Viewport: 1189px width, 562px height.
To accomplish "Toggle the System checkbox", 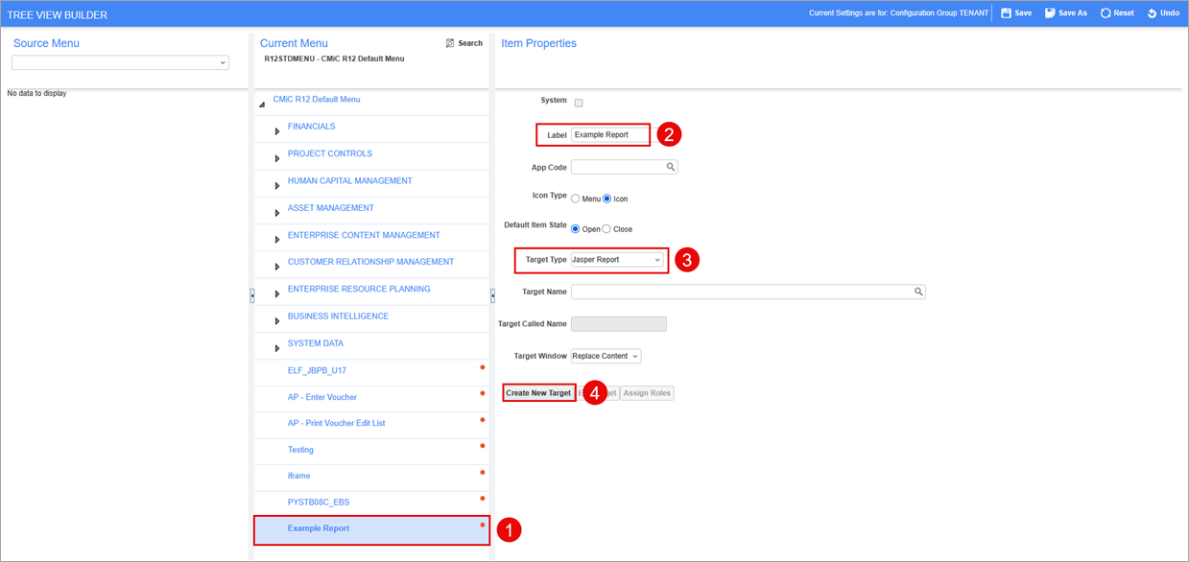I will [579, 103].
